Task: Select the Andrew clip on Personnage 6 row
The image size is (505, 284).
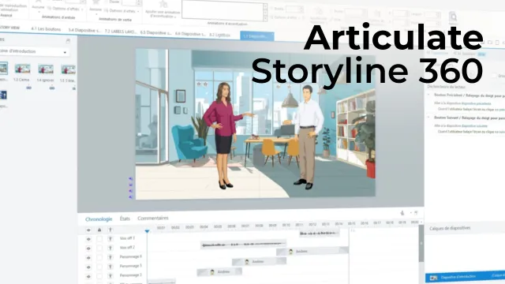Action: [312, 251]
